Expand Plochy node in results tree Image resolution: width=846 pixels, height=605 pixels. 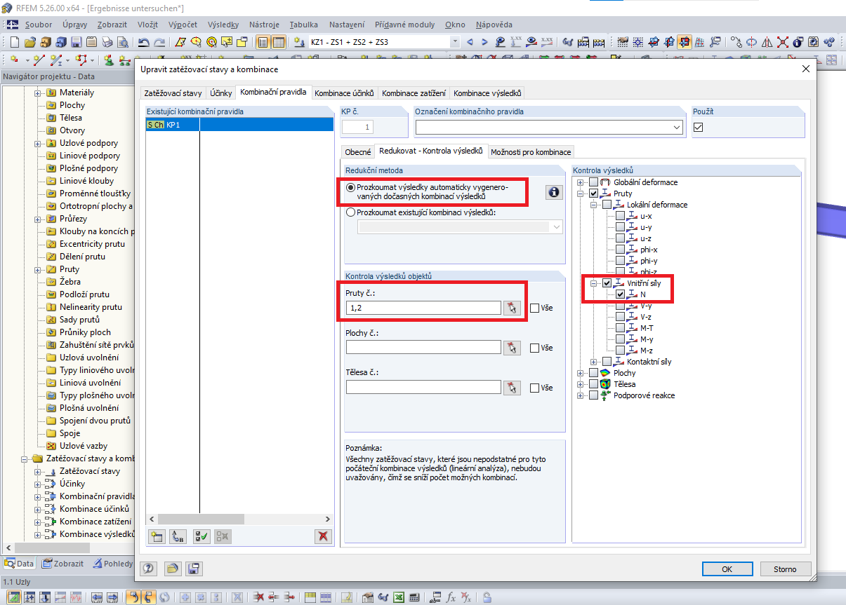[x=580, y=373]
